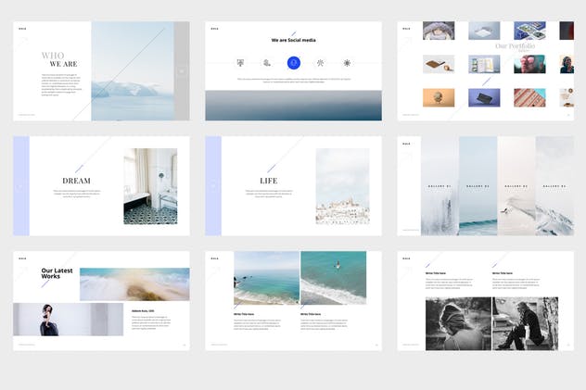Click the blue circular icon in Social media slide

click(x=293, y=63)
